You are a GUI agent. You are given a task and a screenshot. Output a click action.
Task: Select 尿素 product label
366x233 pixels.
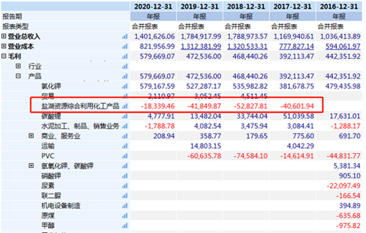pos(48,186)
